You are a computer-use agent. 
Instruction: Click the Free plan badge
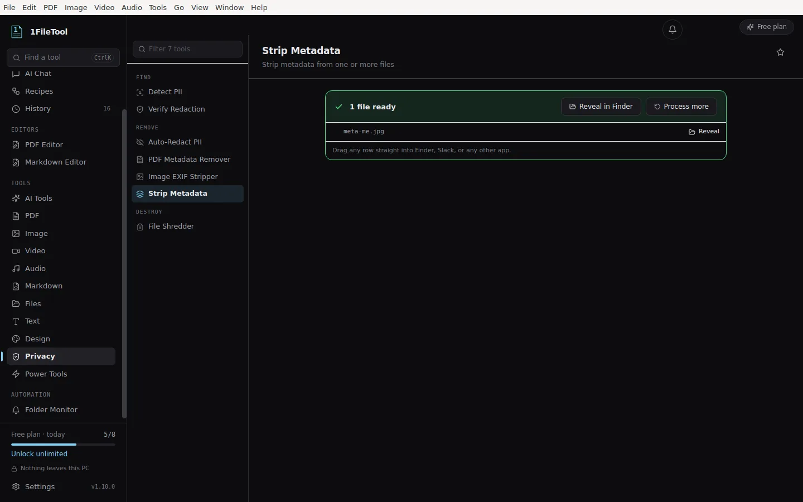coord(767,27)
